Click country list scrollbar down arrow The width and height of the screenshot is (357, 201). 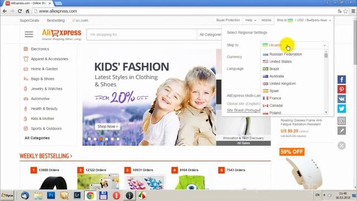tap(326, 112)
